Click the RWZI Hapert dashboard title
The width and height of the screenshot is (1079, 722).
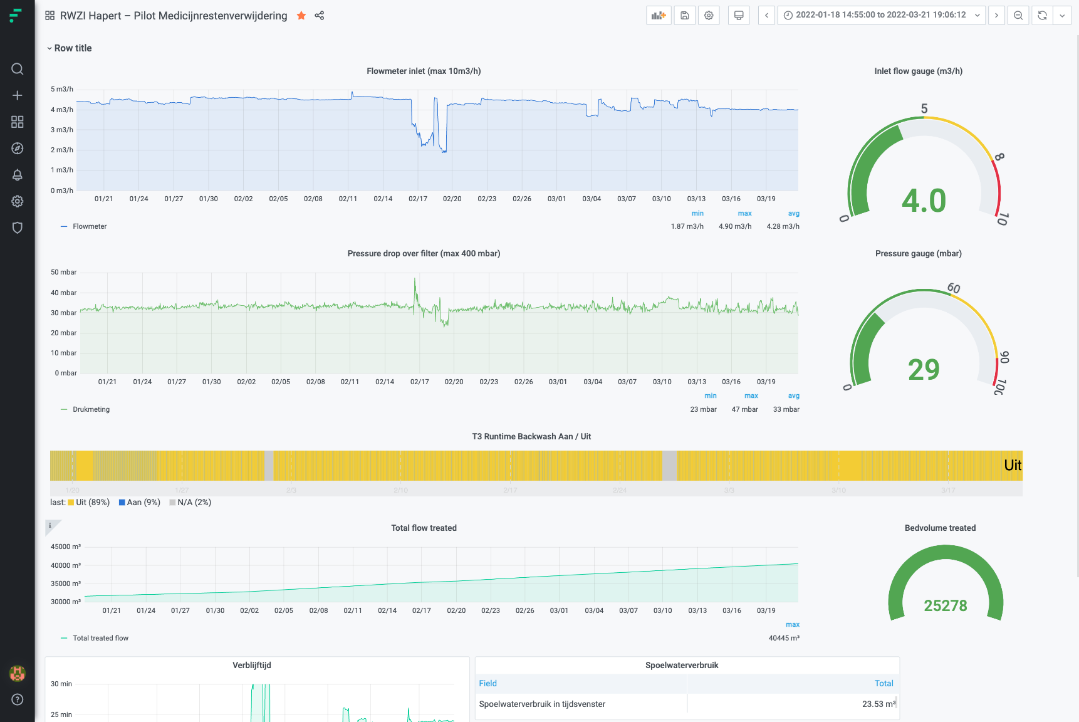point(174,16)
